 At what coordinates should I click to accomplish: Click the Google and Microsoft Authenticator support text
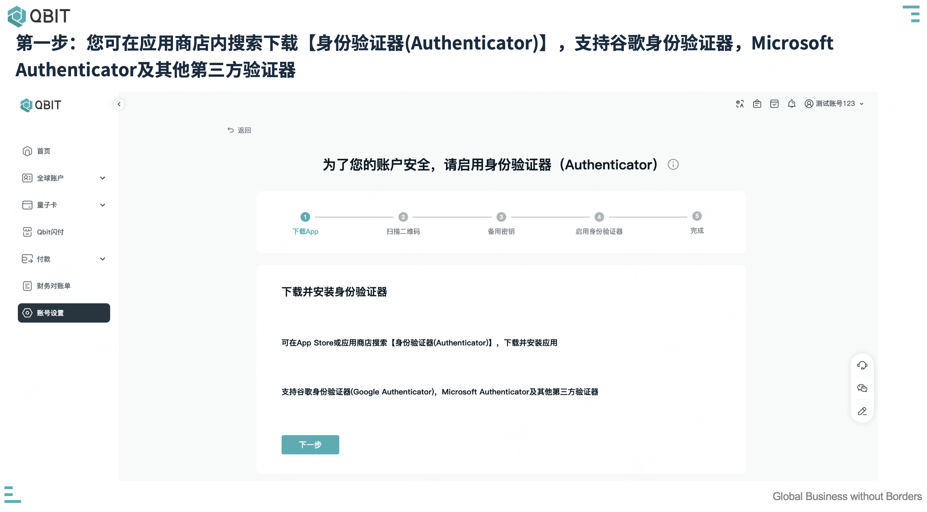coord(440,392)
